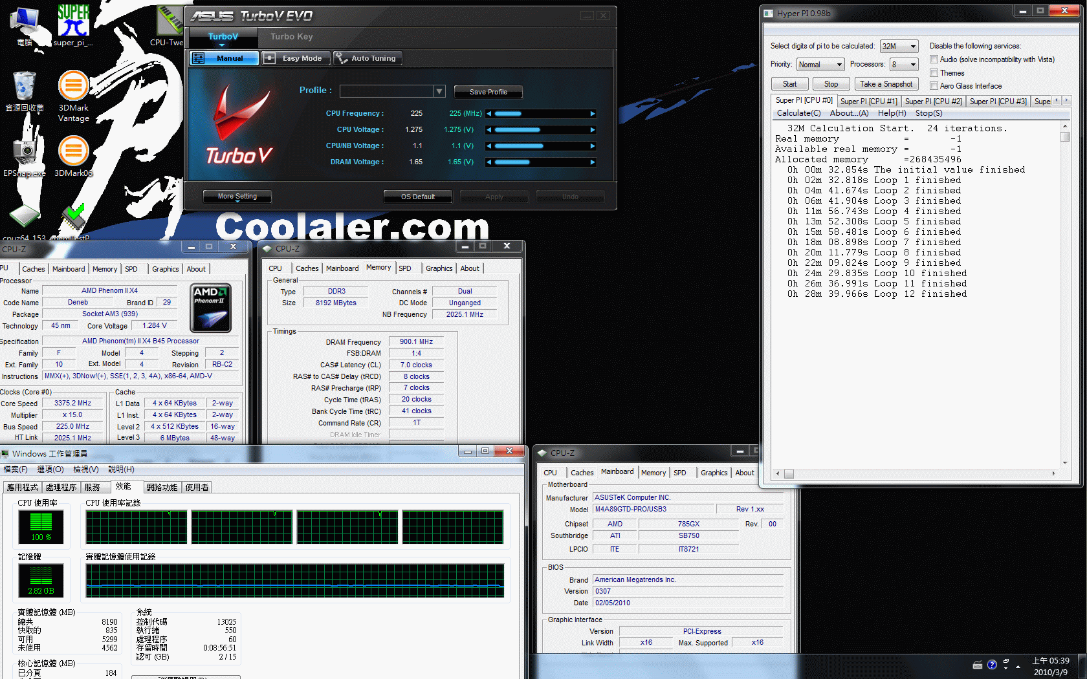1087x679 pixels.
Task: Switch Task Manager to 處理程序 tab
Action: pyautogui.click(x=61, y=488)
